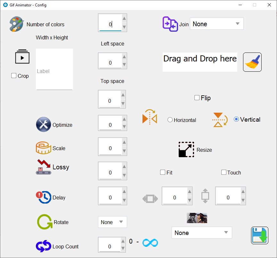
Task: Click the Number of colors palette icon
Action: point(16,24)
